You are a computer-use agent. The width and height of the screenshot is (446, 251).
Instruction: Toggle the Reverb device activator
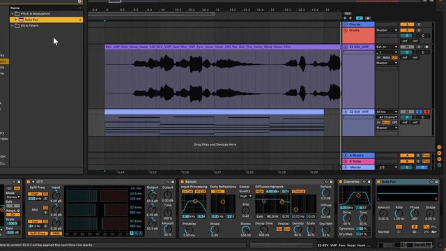(x=183, y=181)
